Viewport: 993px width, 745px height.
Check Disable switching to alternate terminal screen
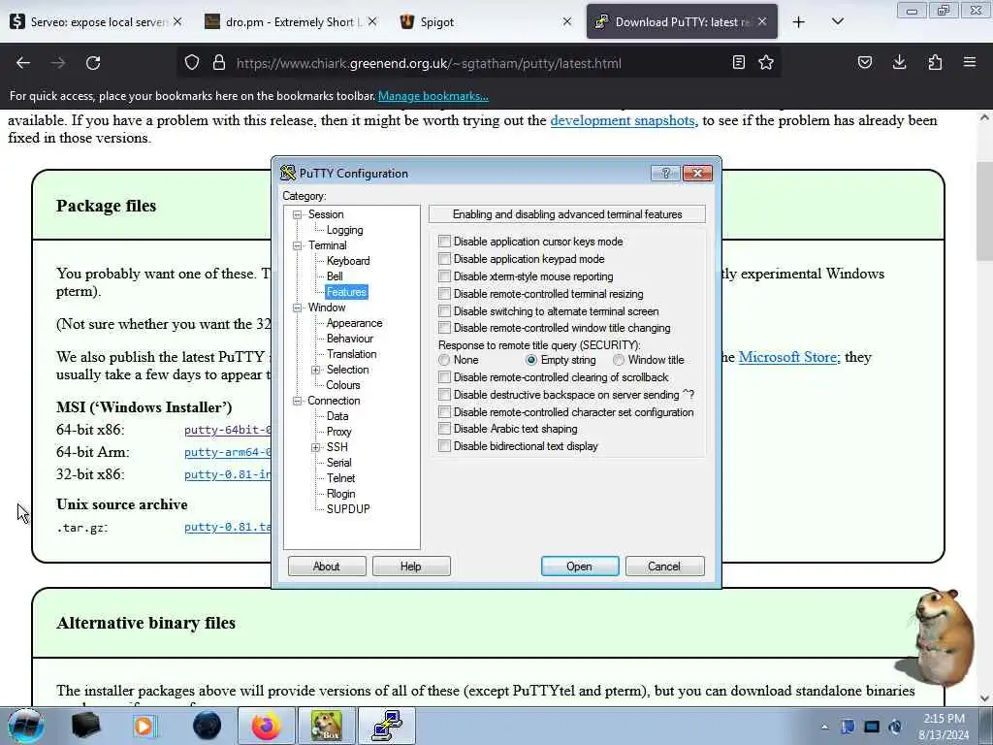[444, 311]
